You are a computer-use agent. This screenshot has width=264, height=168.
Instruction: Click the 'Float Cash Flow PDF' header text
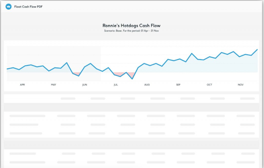click(x=28, y=7)
